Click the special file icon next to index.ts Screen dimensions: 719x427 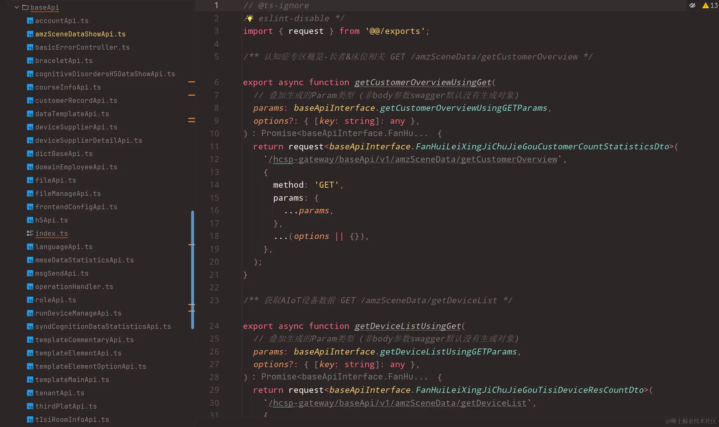click(30, 233)
